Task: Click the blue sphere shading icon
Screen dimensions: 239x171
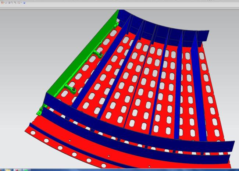Action: point(24,3)
